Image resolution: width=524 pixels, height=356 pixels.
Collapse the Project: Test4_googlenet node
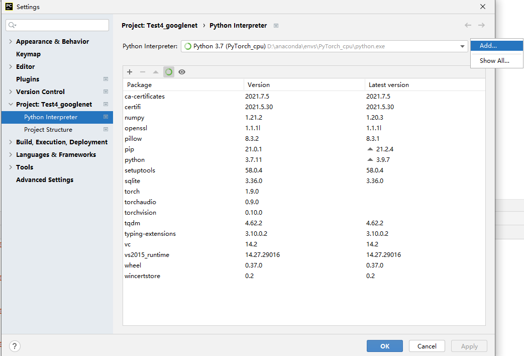[x=11, y=105]
